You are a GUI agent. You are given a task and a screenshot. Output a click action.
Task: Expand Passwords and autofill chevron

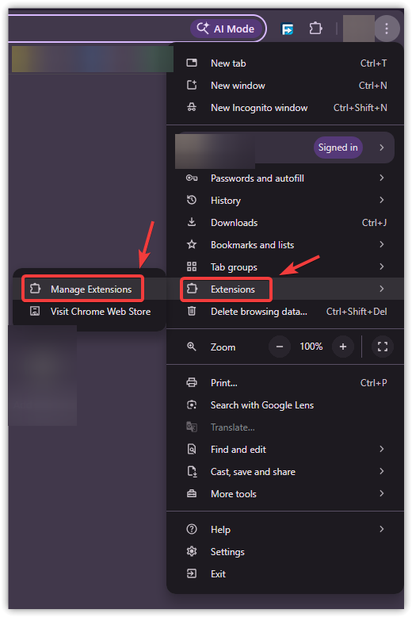(x=382, y=178)
